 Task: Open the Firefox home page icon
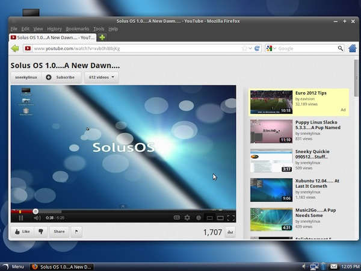[x=353, y=48]
